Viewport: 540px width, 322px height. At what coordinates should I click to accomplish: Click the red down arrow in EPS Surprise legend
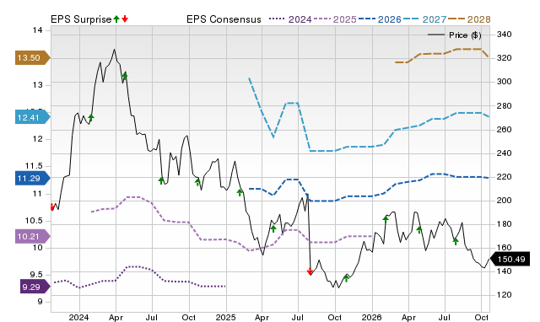125,19
